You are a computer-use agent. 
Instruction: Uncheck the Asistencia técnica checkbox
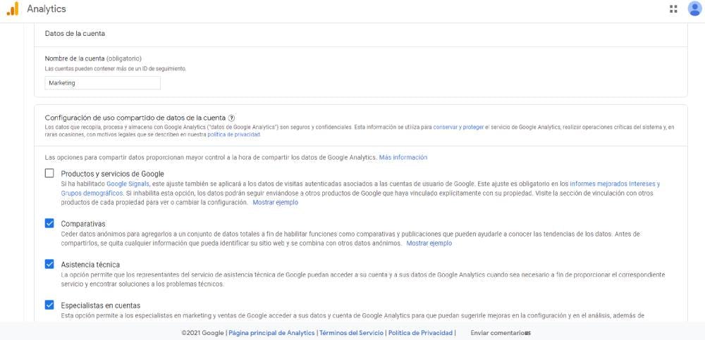[49, 264]
